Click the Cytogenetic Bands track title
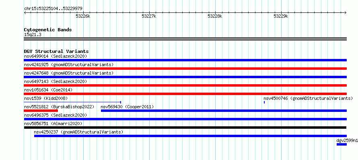The height and width of the screenshot is (160, 358). pyautogui.click(x=48, y=30)
